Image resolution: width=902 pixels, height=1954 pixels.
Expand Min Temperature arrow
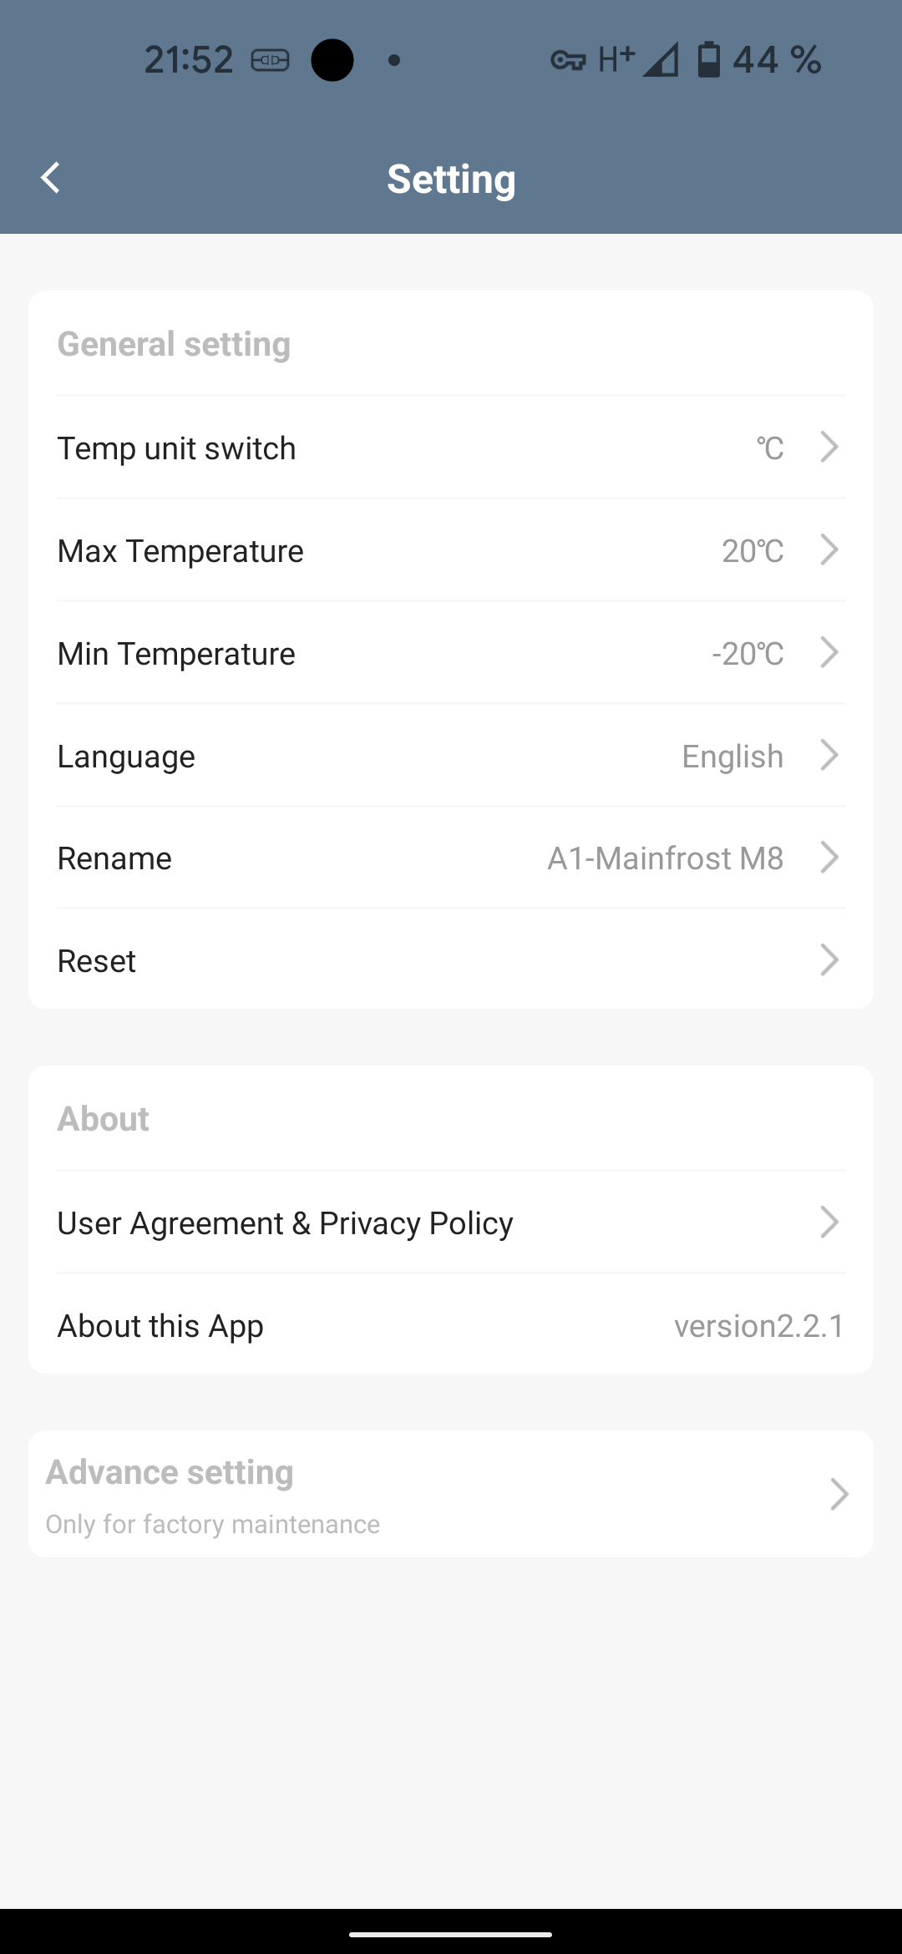pos(829,653)
